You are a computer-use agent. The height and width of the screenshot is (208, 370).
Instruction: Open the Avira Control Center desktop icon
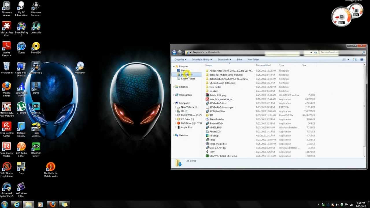6,129
